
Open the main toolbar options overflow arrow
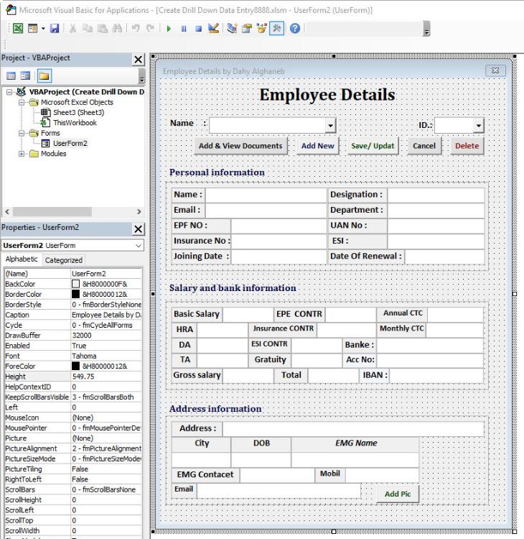pos(426,29)
